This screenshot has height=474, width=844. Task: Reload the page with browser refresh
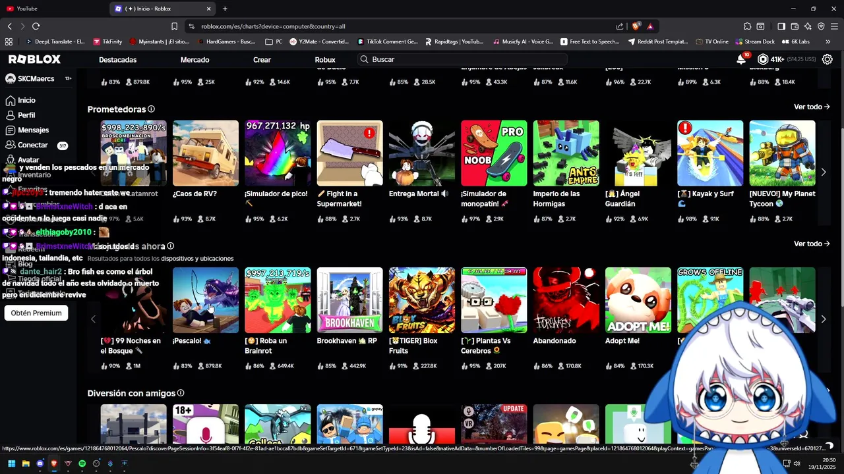pyautogui.click(x=36, y=26)
